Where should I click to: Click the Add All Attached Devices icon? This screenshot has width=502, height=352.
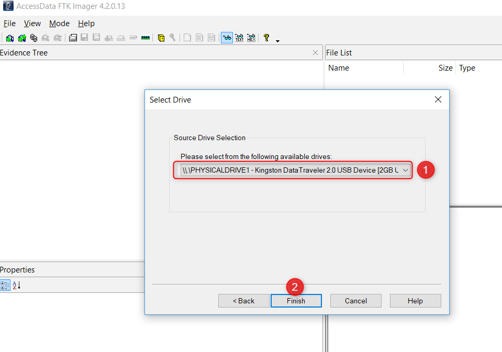click(x=21, y=38)
